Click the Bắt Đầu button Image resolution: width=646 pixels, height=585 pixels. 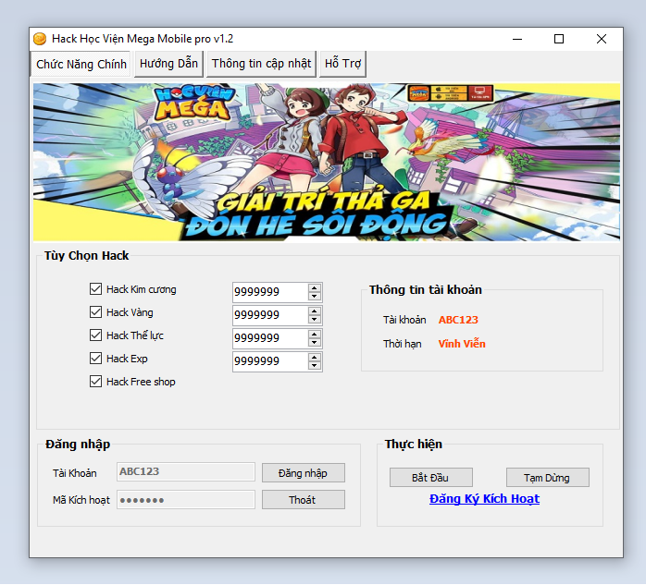[x=430, y=478]
